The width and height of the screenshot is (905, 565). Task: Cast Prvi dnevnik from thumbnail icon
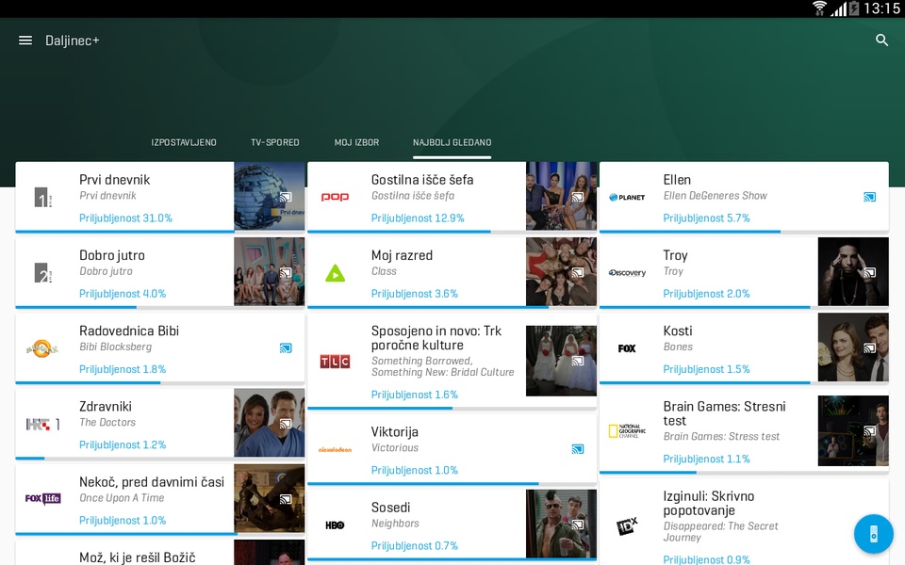(286, 197)
